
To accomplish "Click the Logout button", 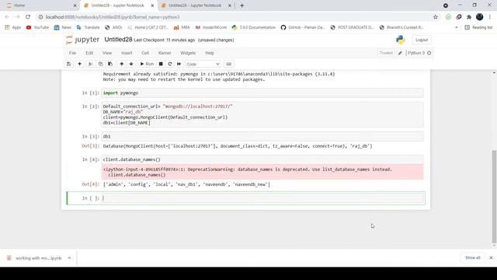I will point(422,40).
